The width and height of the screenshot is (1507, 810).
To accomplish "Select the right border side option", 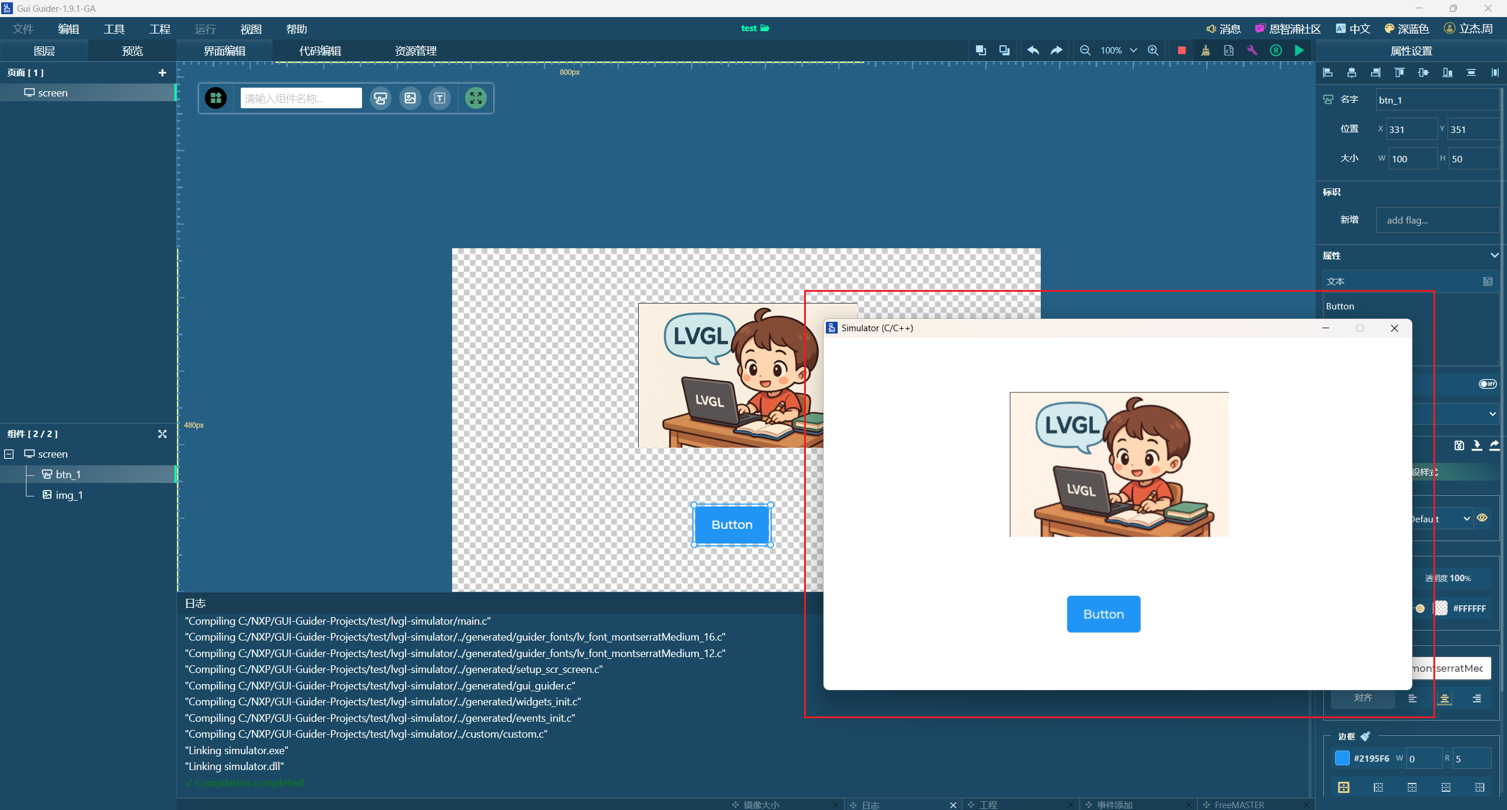I will click(1480, 788).
